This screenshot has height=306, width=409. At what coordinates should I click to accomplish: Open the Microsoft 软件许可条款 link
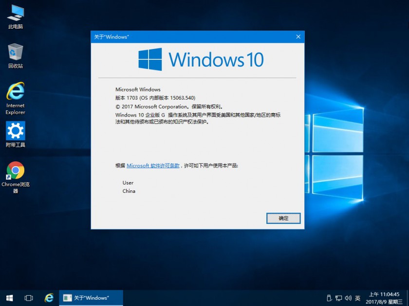tap(153, 166)
